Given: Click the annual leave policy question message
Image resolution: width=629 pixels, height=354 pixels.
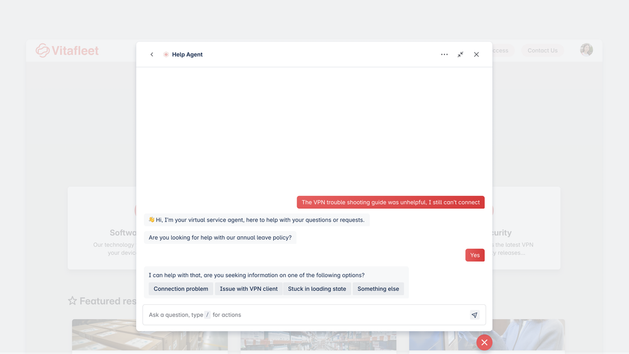Looking at the screenshot, I should 220,237.
